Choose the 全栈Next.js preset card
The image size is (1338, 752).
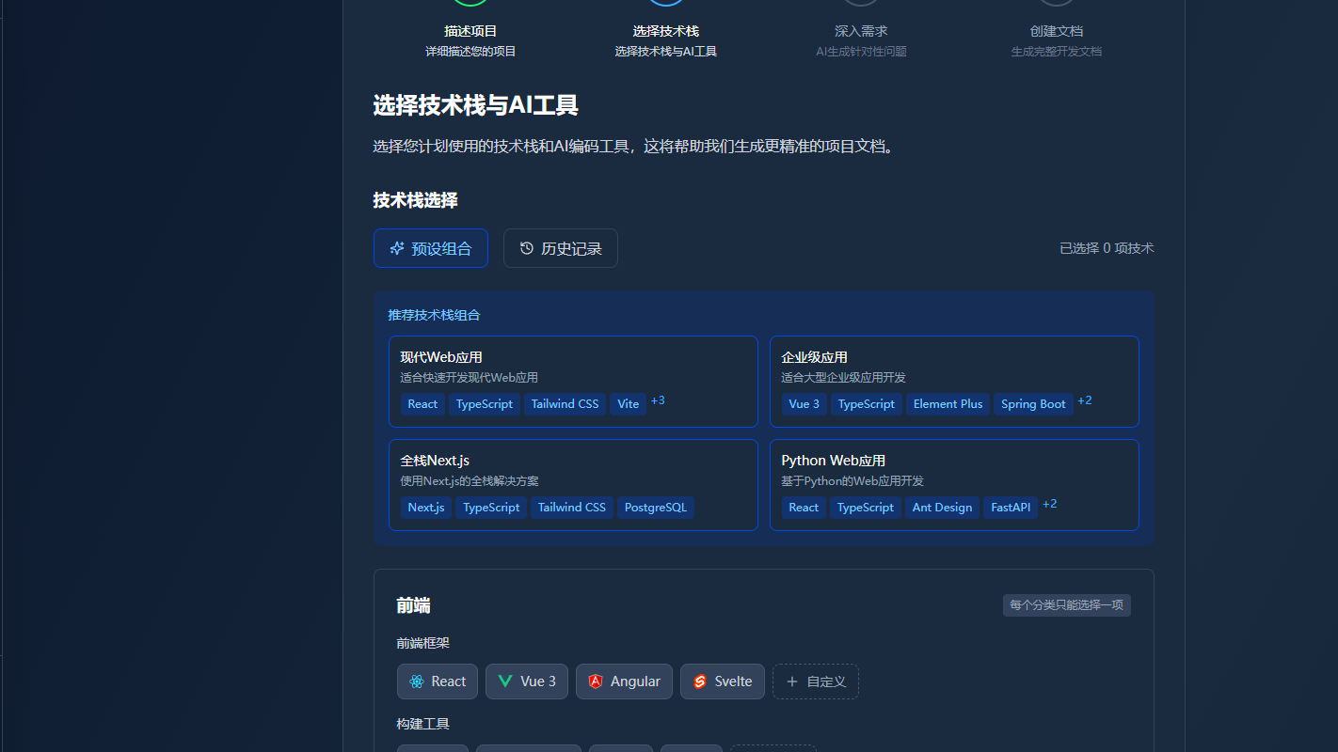click(573, 485)
